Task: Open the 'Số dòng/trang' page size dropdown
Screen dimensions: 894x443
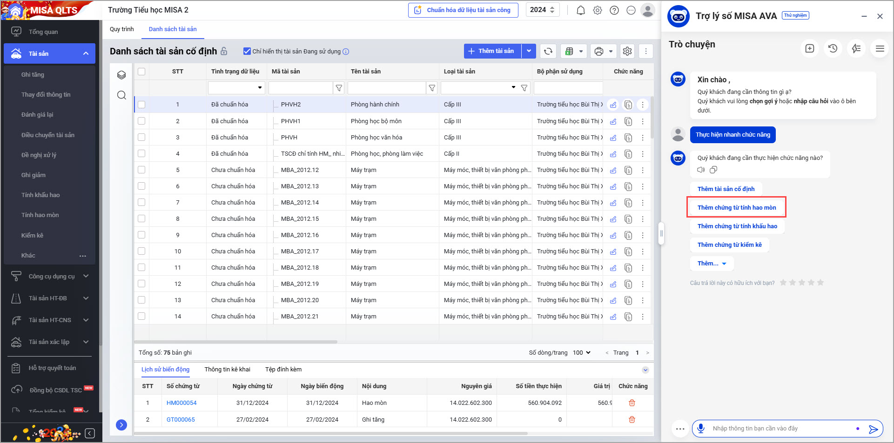Action: pyautogui.click(x=581, y=352)
